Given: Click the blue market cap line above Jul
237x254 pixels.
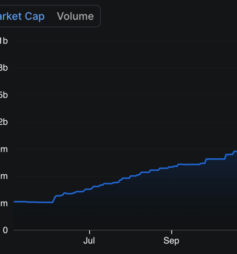Looking at the screenshot, I should click(x=90, y=189).
